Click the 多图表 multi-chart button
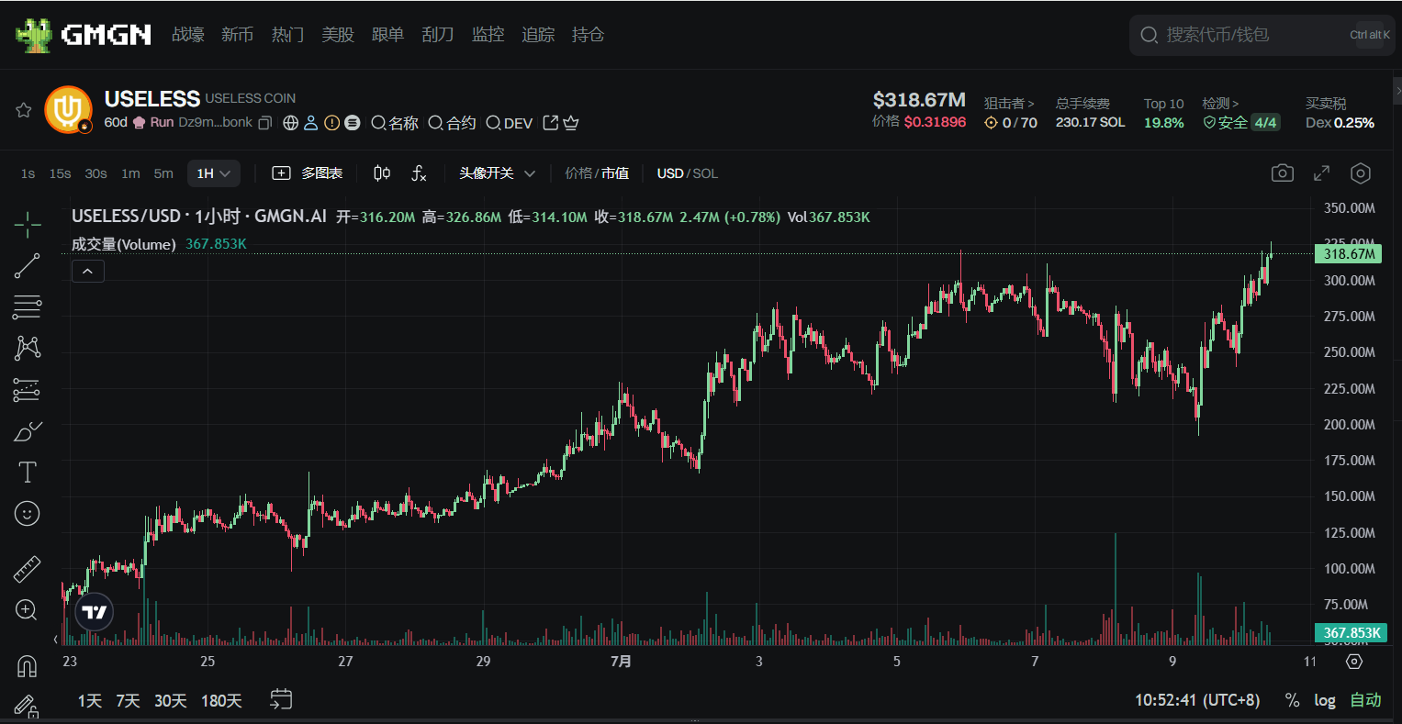The height and width of the screenshot is (724, 1402). click(308, 173)
